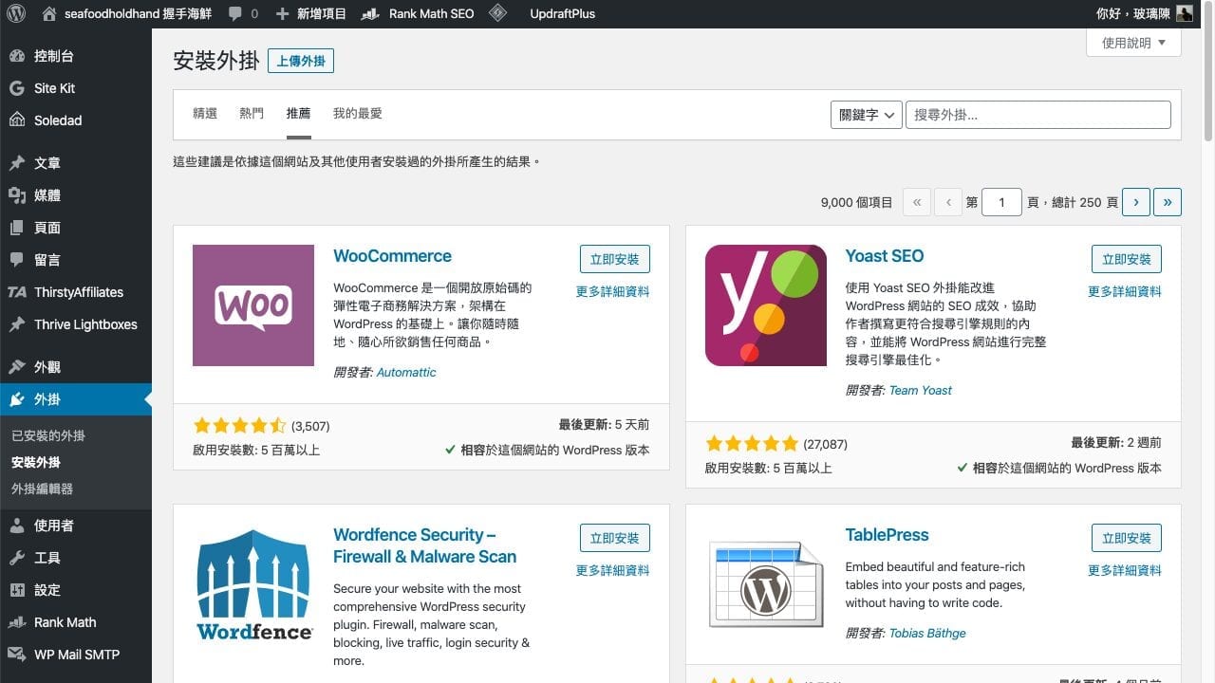This screenshot has height=683, width=1215.
Task: Open the 關鍵字 search filter dropdown
Action: pyautogui.click(x=865, y=115)
